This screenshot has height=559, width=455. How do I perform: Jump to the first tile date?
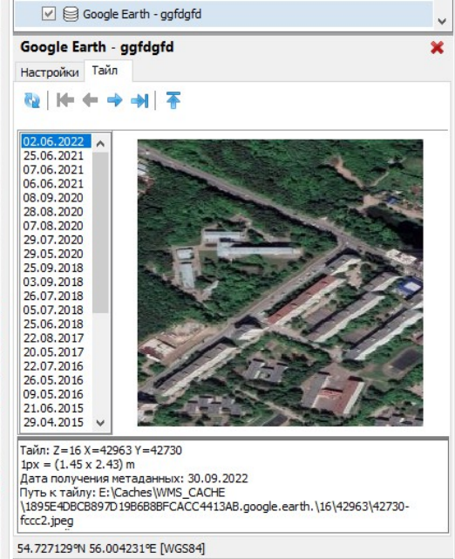(x=65, y=100)
